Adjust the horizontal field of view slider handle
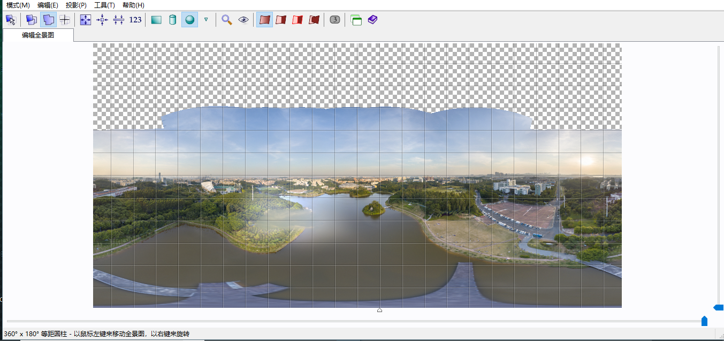Image resolution: width=724 pixels, height=341 pixels. coord(704,321)
